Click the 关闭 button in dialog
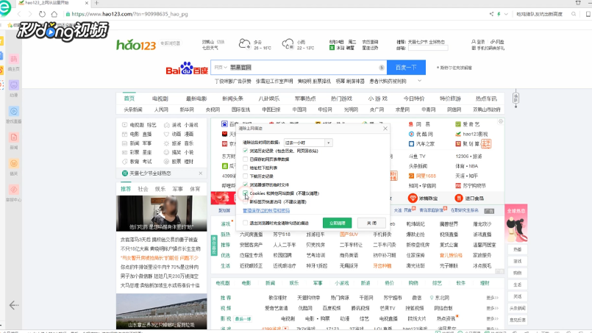 [x=371, y=223]
